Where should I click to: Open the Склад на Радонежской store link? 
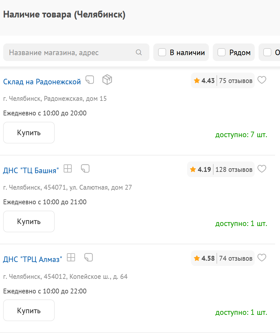pyautogui.click(x=42, y=82)
